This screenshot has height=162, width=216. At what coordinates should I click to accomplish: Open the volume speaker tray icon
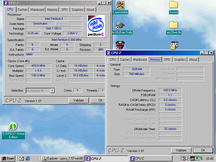point(187,158)
